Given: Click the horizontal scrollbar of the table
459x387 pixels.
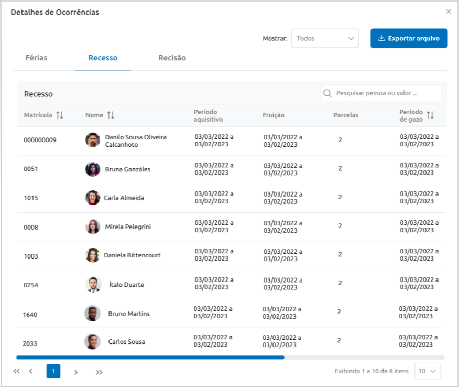Looking at the screenshot, I should [150, 357].
